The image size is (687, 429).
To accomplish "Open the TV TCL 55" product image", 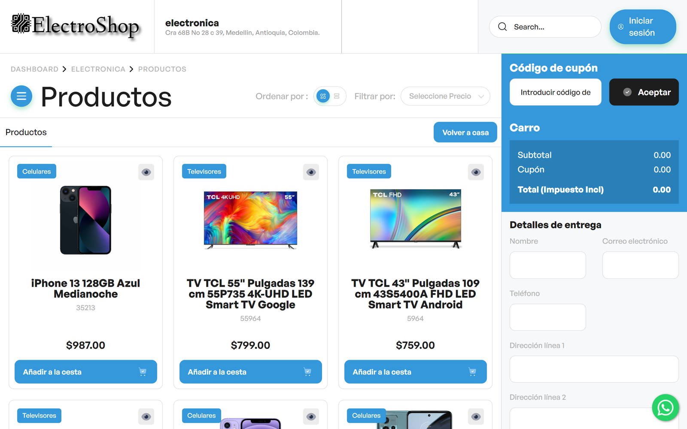I will 251,220.
